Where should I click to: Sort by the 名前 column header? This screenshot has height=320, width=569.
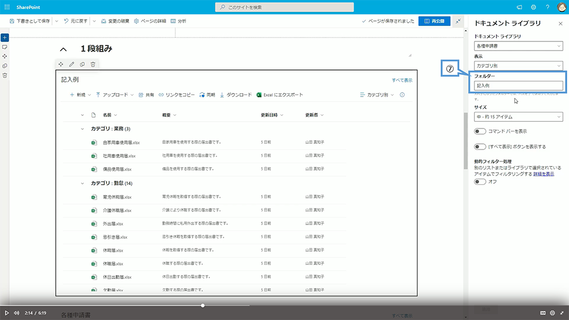[x=107, y=115]
